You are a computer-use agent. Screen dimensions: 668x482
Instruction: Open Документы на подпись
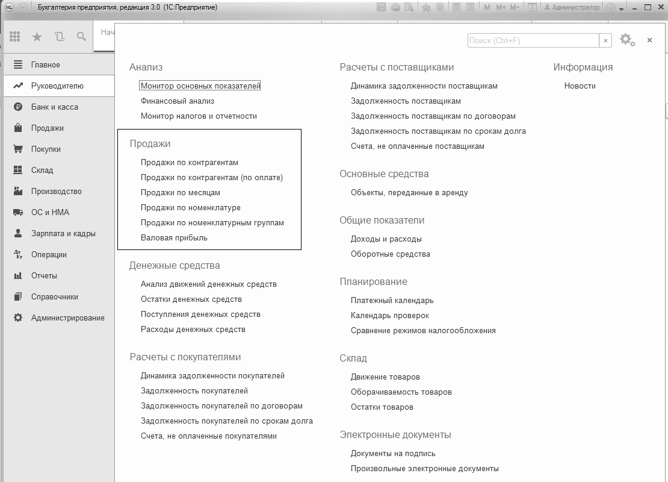point(393,454)
